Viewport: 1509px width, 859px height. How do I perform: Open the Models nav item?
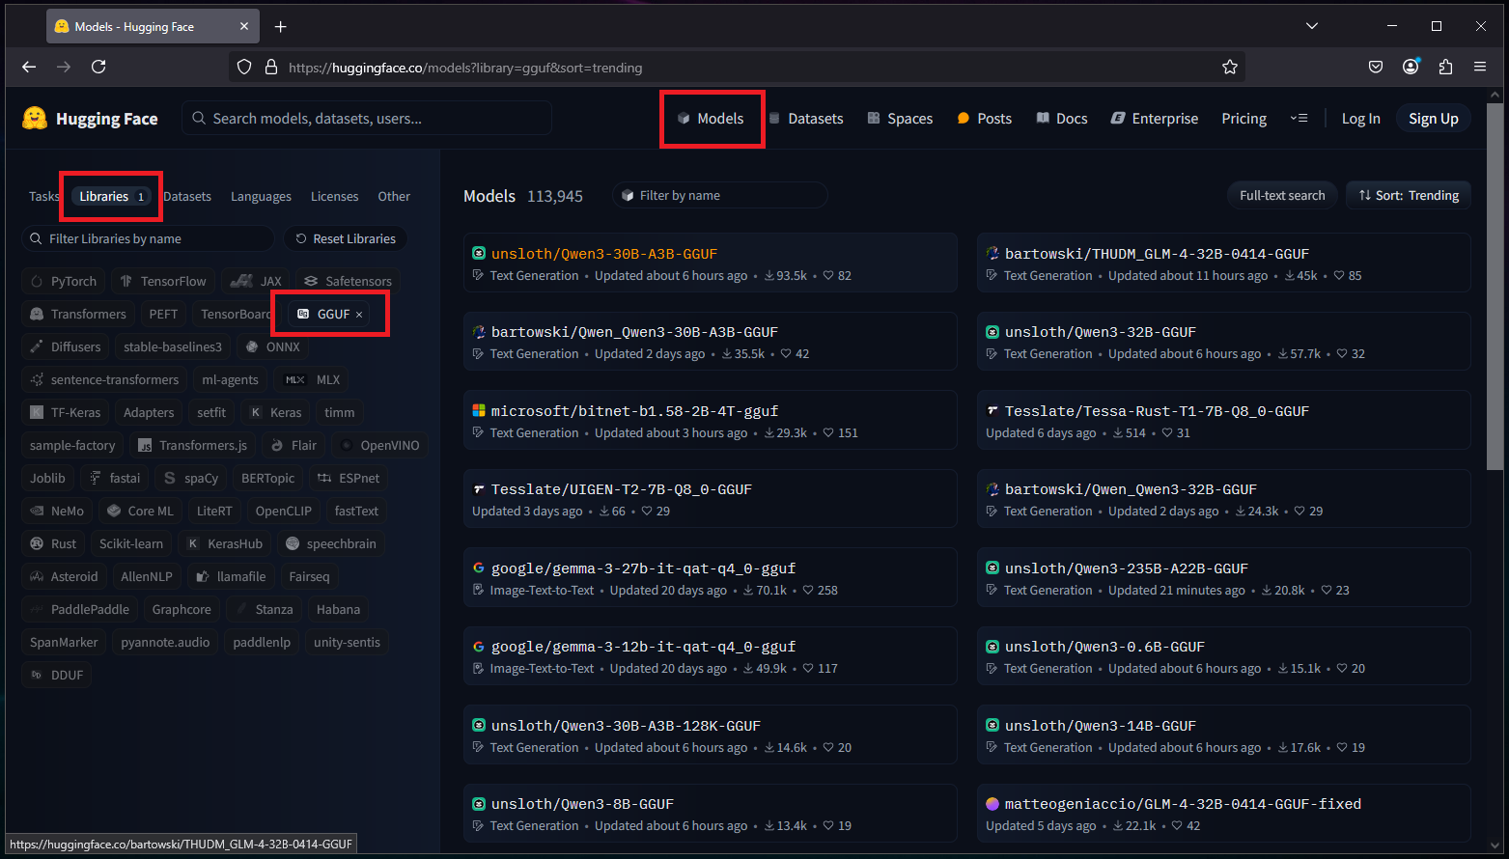tap(711, 119)
